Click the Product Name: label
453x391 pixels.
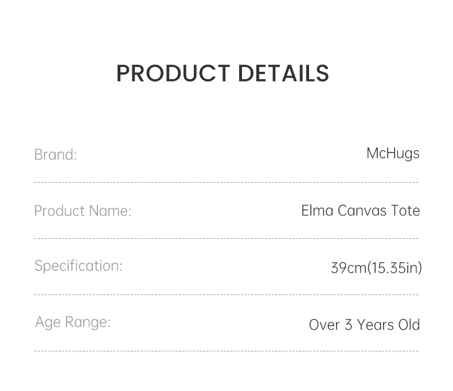83,211
